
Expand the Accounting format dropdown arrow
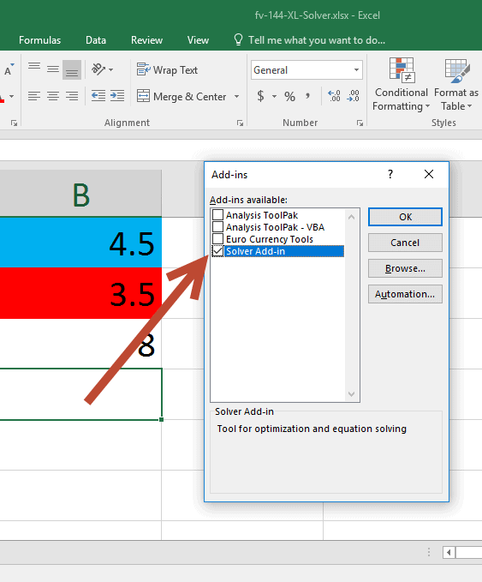(274, 97)
